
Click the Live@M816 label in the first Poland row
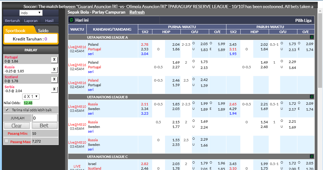[77, 47]
